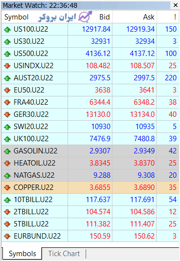This screenshot has height=261, width=180.
Task: Select the EURBUND.U22 symbol name
Action: [37, 236]
